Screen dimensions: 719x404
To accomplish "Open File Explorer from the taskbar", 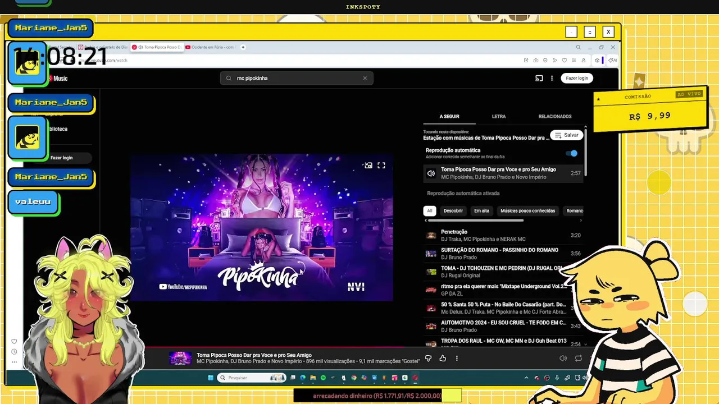I will (313, 378).
